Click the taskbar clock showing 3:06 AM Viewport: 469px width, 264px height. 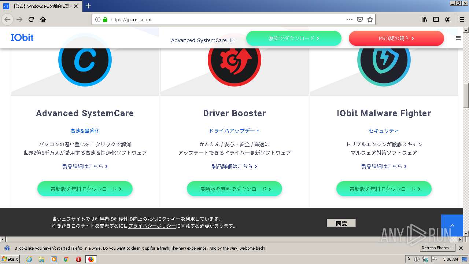[x=450, y=259]
